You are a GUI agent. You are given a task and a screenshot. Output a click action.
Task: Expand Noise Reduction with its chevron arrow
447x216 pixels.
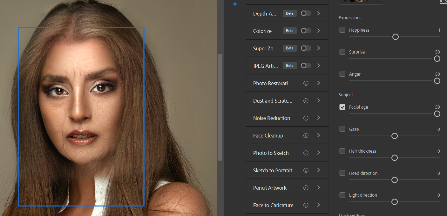point(319,118)
